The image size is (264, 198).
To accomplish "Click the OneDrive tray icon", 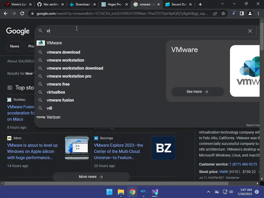I will 217,192.
